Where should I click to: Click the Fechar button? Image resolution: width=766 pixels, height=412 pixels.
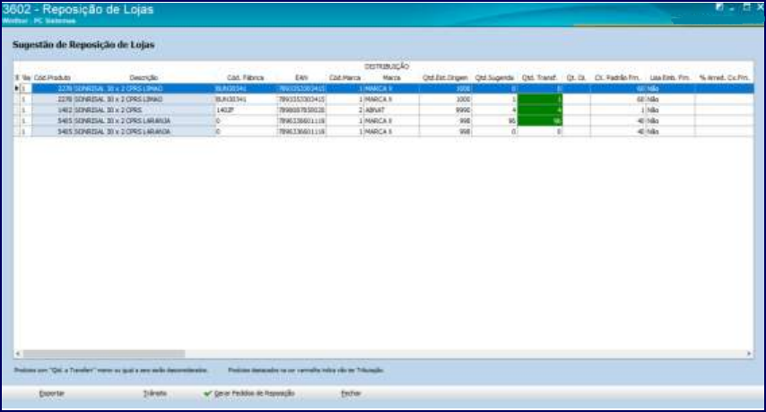coord(351,393)
